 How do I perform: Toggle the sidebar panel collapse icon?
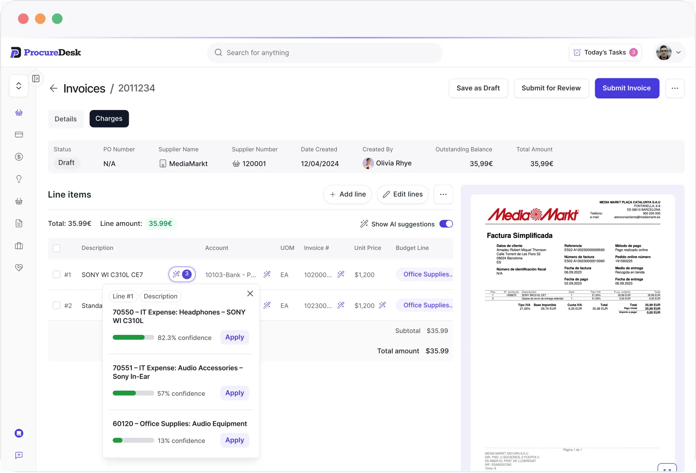[x=36, y=79]
